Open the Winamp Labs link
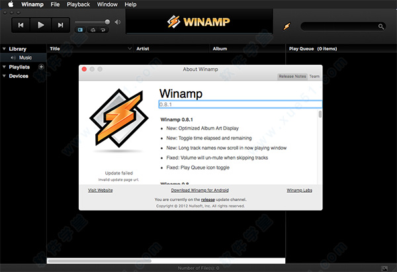Screen dimensions: 397x272 pyautogui.click(x=299, y=190)
